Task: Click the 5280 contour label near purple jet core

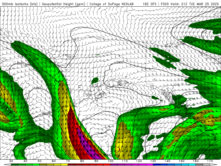Action: pos(107,155)
